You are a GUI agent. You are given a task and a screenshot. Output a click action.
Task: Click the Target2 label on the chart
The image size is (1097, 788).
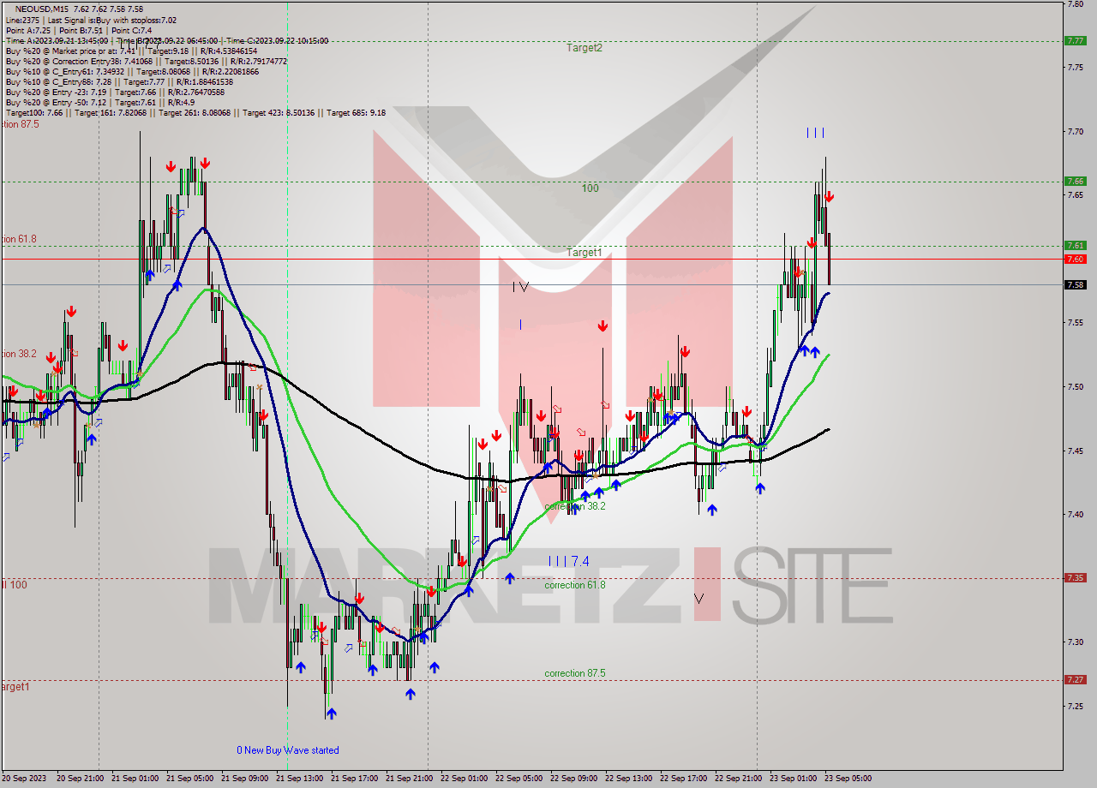[584, 48]
